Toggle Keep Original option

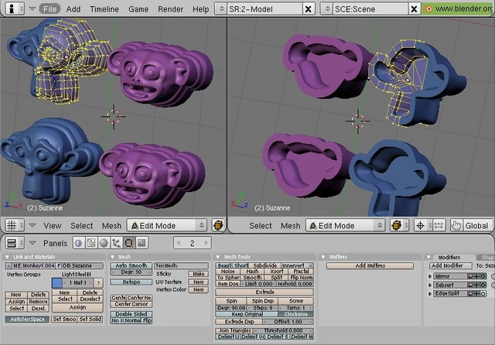coord(247,314)
